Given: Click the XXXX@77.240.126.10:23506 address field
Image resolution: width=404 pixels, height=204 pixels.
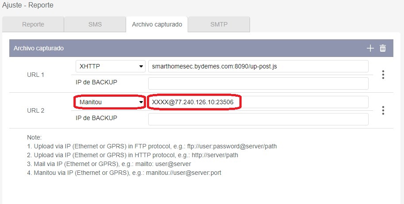Looking at the screenshot, I should 258,102.
